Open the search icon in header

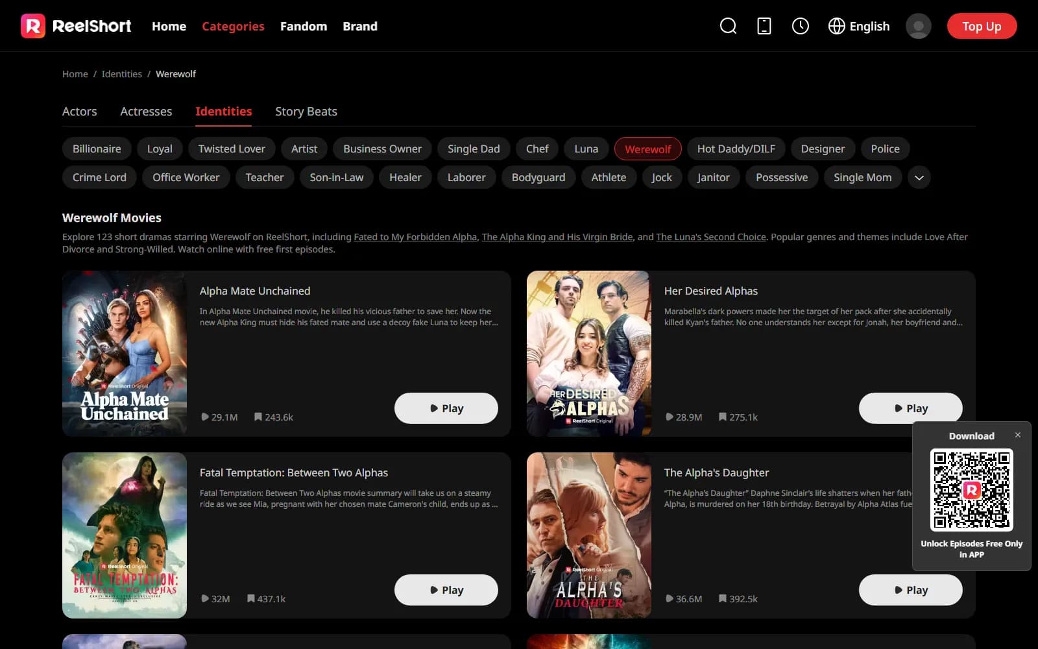[x=728, y=26]
